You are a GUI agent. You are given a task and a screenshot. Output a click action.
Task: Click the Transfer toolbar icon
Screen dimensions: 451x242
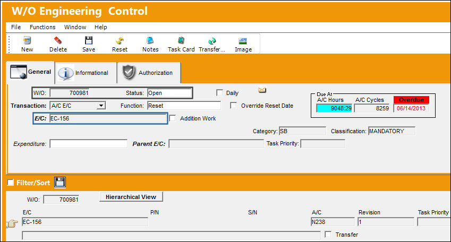point(212,40)
